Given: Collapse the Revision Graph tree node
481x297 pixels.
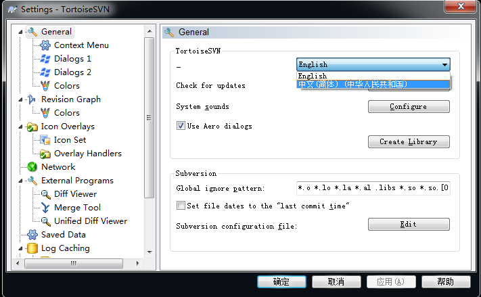Looking at the screenshot, I should click(x=20, y=99).
